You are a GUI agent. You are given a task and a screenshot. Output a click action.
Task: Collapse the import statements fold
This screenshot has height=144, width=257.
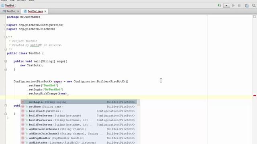tap(6, 25)
